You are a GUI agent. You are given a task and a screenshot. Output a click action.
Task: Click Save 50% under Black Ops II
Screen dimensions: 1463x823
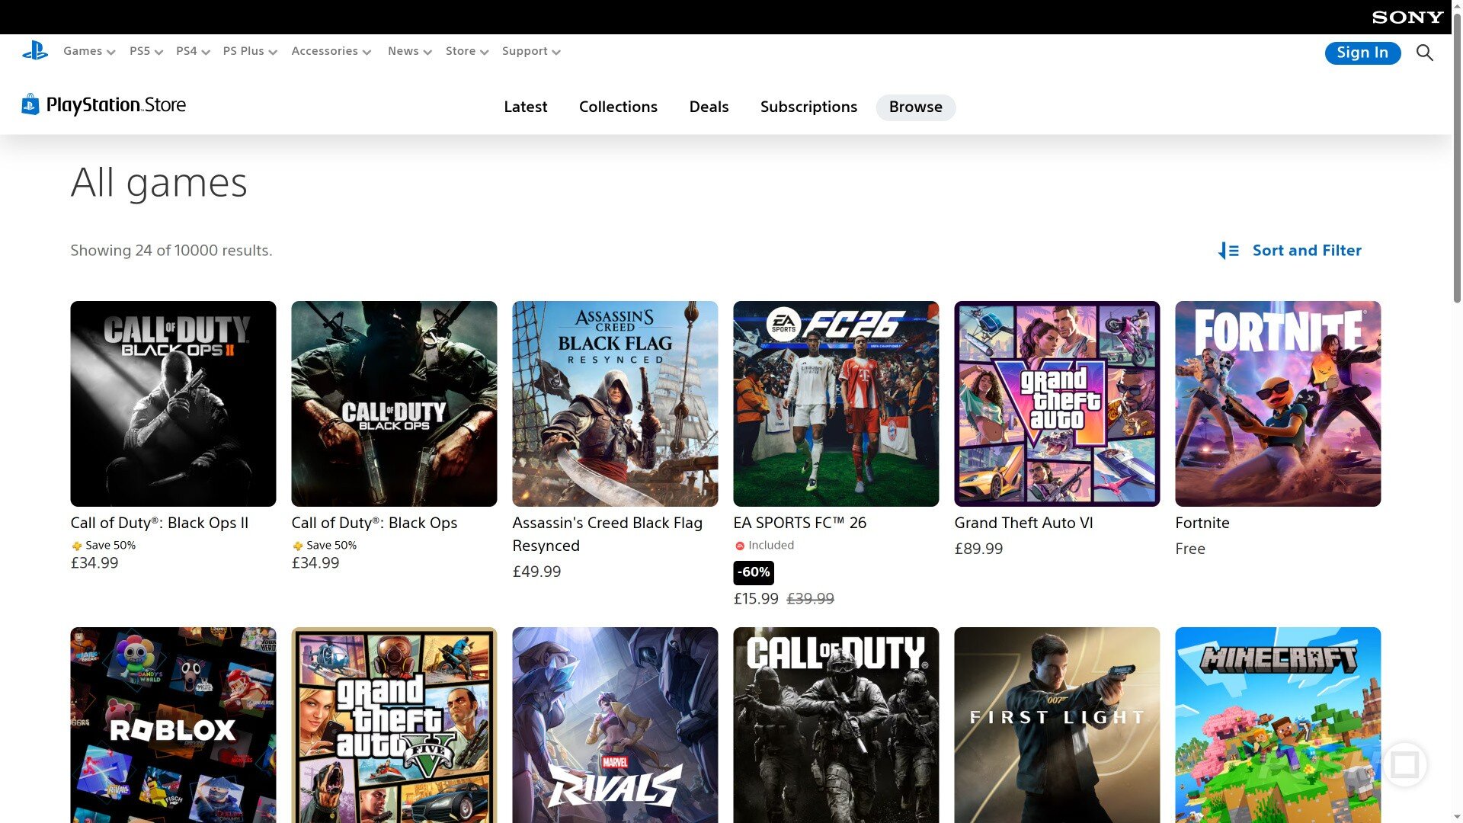click(104, 545)
